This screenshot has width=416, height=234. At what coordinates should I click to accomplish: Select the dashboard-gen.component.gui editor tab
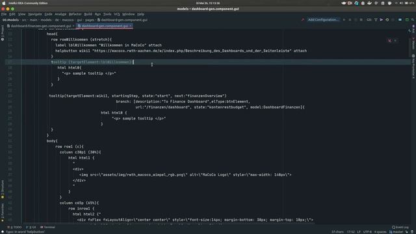coord(105,26)
